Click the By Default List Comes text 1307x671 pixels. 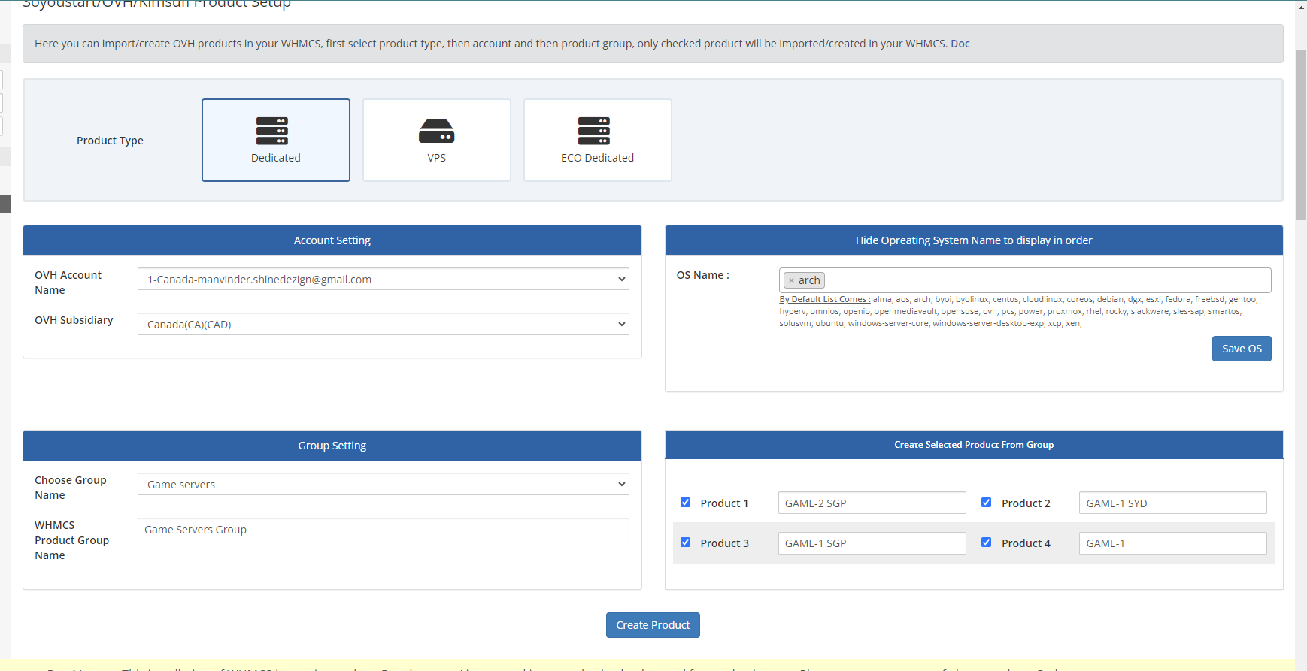pyautogui.click(x=825, y=299)
